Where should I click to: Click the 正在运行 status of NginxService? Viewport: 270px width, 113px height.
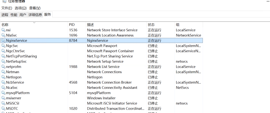[154, 41]
